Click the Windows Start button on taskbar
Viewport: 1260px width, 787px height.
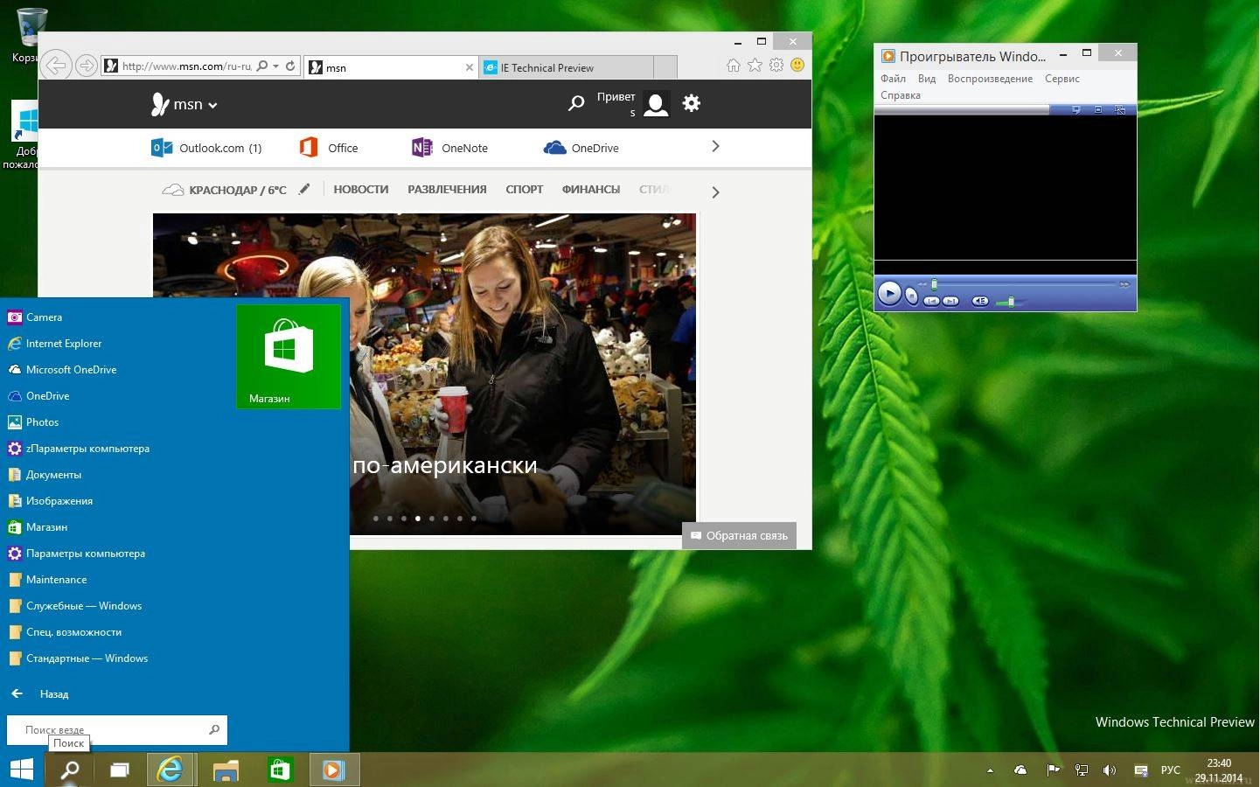coord(22,770)
